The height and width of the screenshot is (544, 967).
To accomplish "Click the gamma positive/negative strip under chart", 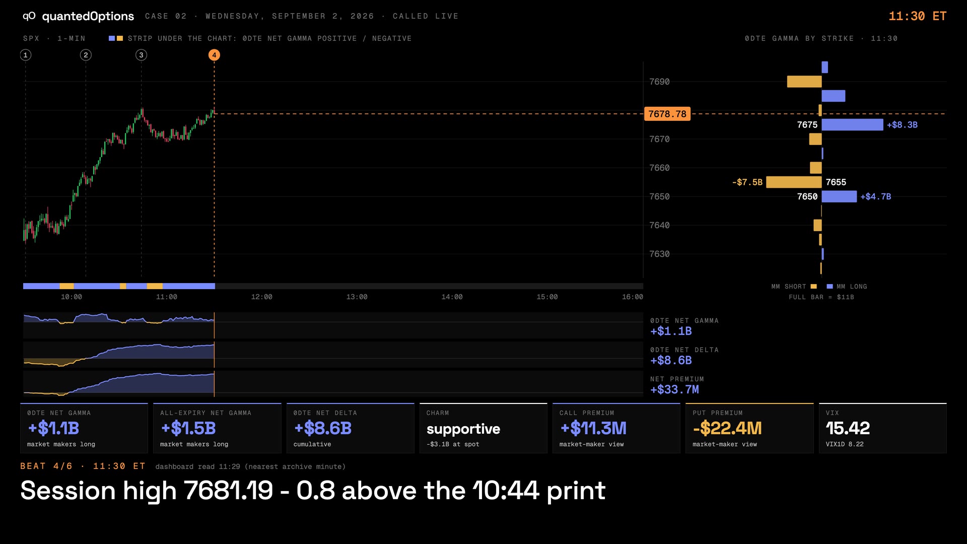I will point(333,286).
